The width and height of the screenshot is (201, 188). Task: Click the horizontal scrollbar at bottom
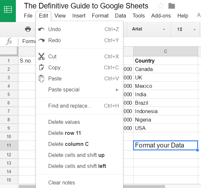point(144,186)
